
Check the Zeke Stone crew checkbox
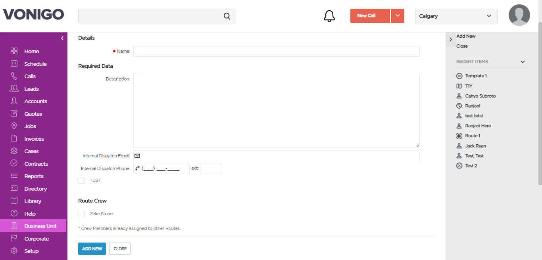[82, 214]
